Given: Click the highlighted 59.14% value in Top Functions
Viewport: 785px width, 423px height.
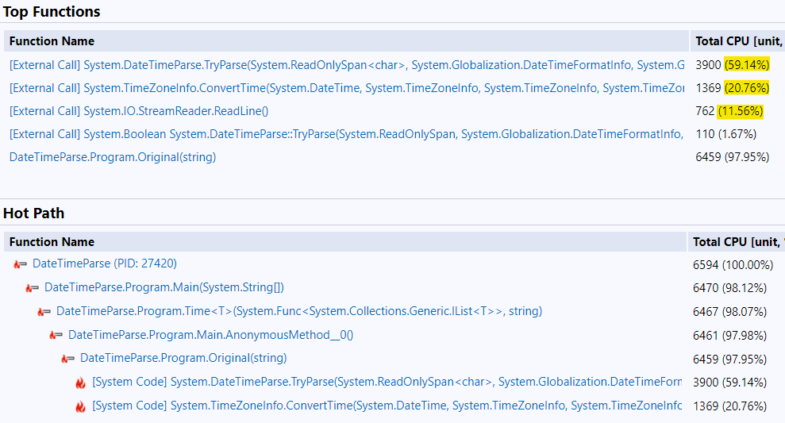Looking at the screenshot, I should [x=746, y=65].
